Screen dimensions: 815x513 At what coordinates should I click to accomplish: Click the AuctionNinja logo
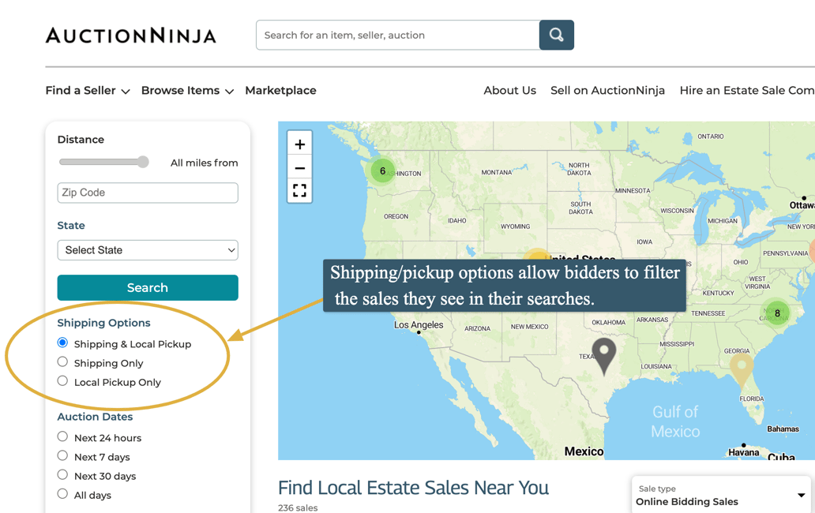130,34
